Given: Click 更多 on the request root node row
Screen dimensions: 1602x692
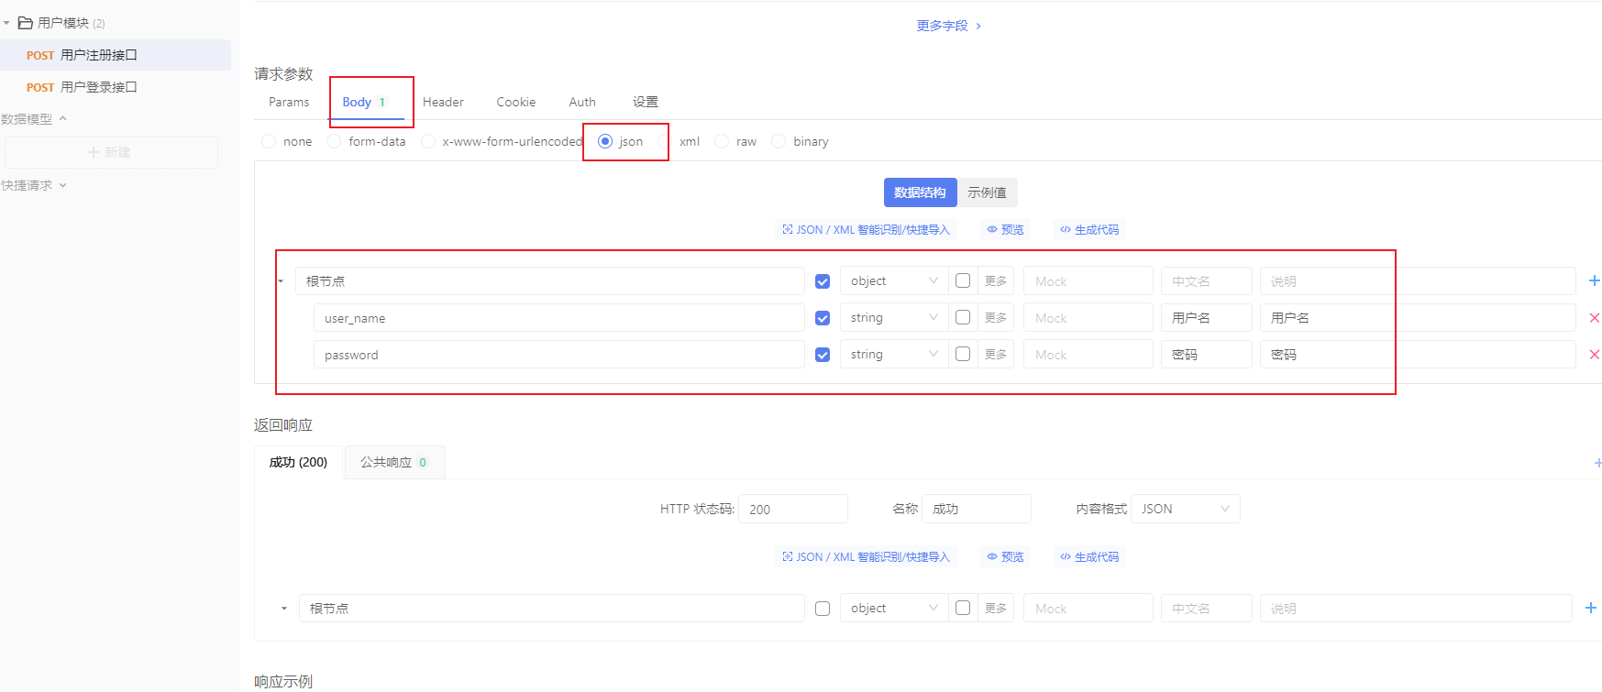Looking at the screenshot, I should (x=996, y=280).
